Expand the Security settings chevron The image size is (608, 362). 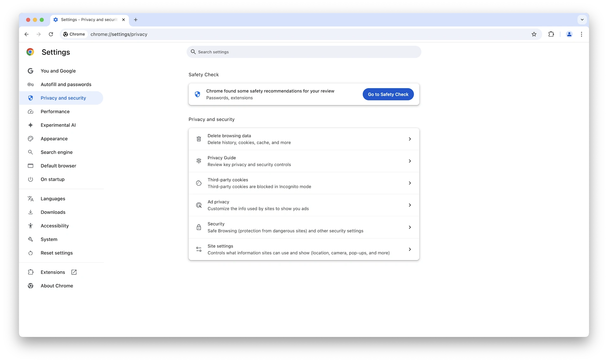click(410, 227)
